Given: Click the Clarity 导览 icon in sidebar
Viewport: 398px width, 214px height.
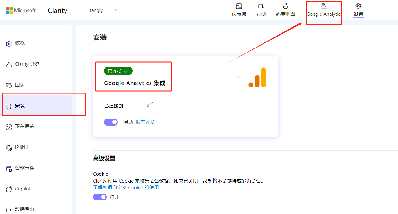Looking at the screenshot, I should [x=9, y=65].
